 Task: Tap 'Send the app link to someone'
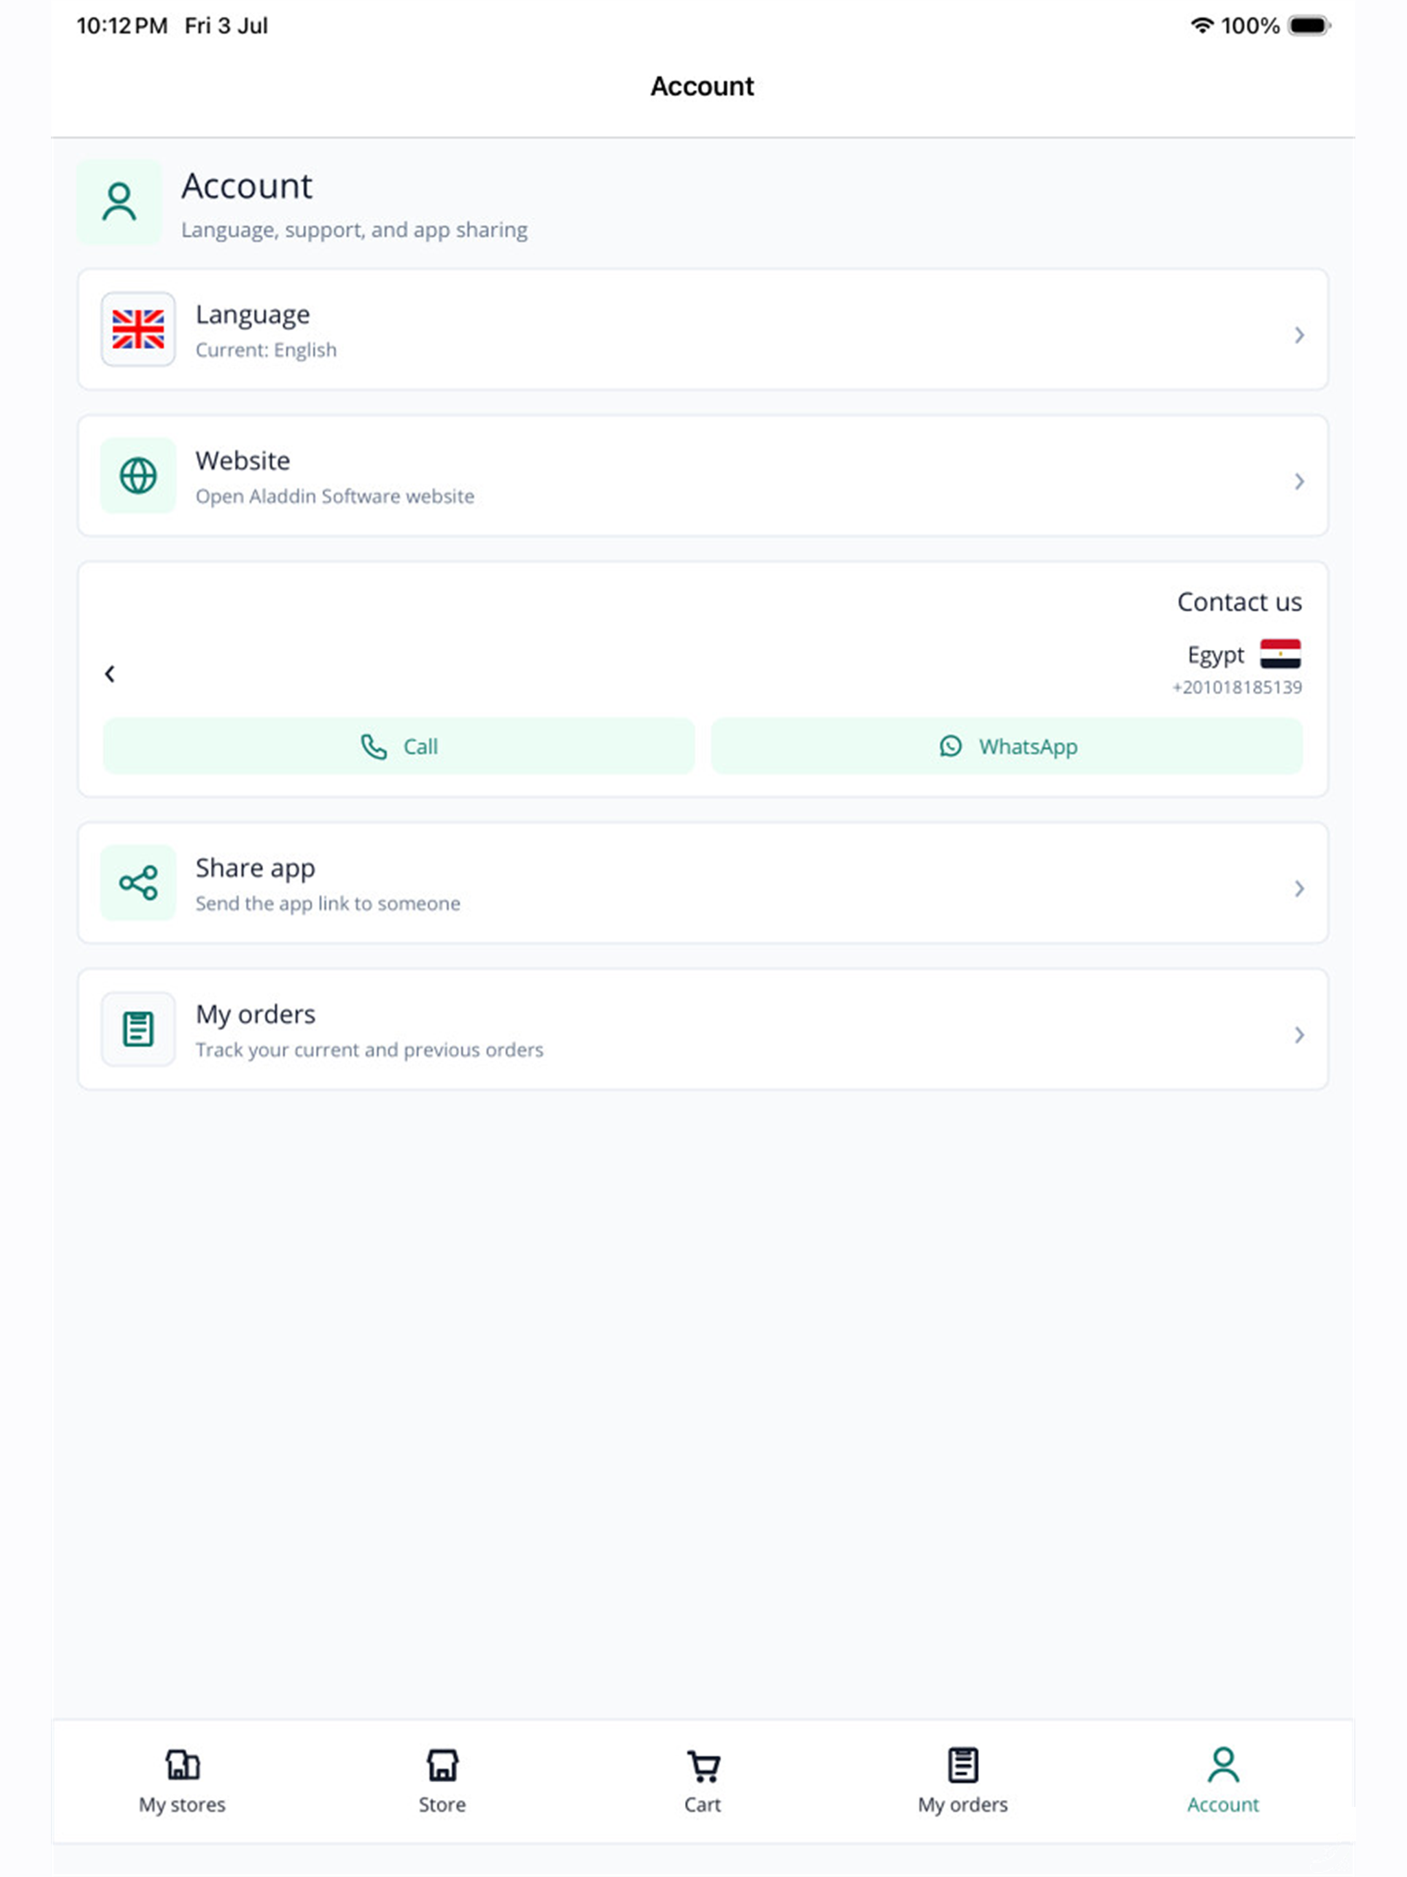click(x=328, y=903)
